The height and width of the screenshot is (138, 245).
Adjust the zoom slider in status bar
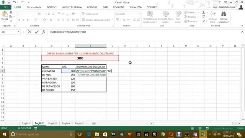(224, 128)
